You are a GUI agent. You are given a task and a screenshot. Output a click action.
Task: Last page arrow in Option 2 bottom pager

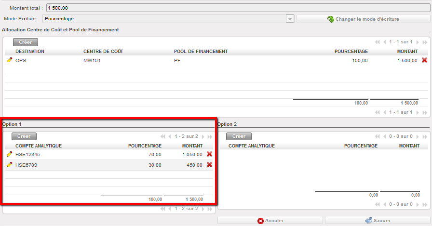tap(425, 204)
